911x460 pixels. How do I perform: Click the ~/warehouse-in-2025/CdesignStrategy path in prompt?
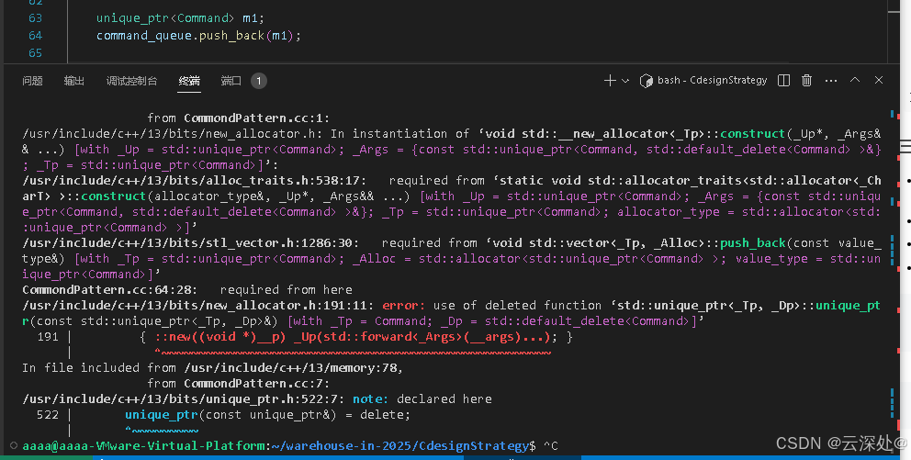click(x=399, y=445)
